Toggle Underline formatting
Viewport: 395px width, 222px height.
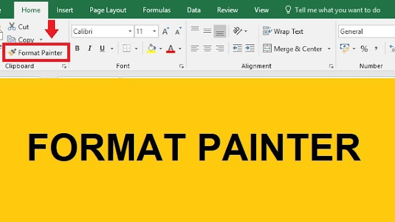(x=102, y=48)
